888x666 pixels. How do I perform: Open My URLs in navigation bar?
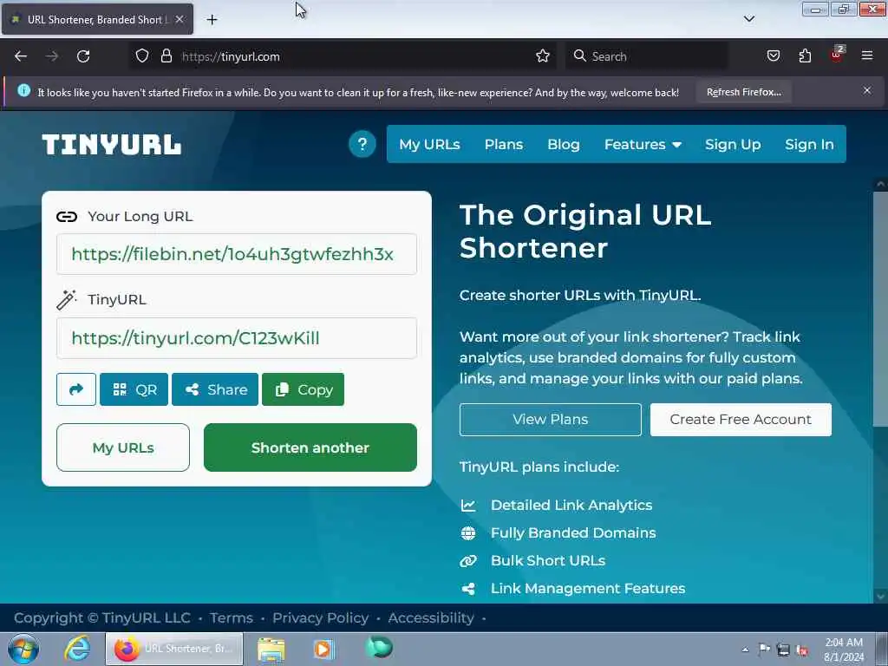[x=429, y=145]
